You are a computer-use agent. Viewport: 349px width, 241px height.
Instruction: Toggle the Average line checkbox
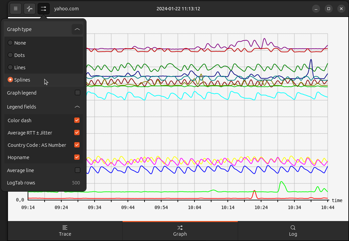point(78,170)
